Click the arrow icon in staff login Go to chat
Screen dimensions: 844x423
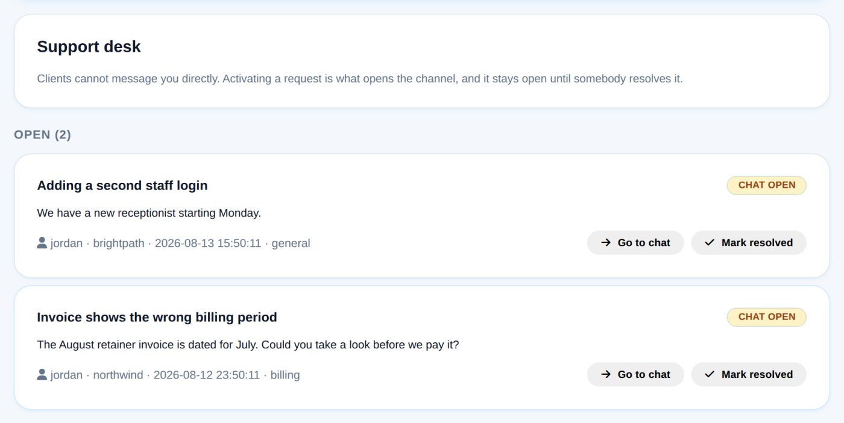pyautogui.click(x=606, y=242)
